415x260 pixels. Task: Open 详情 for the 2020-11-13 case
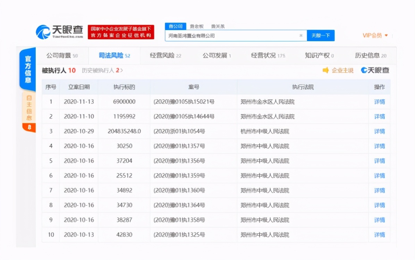[x=380, y=102]
